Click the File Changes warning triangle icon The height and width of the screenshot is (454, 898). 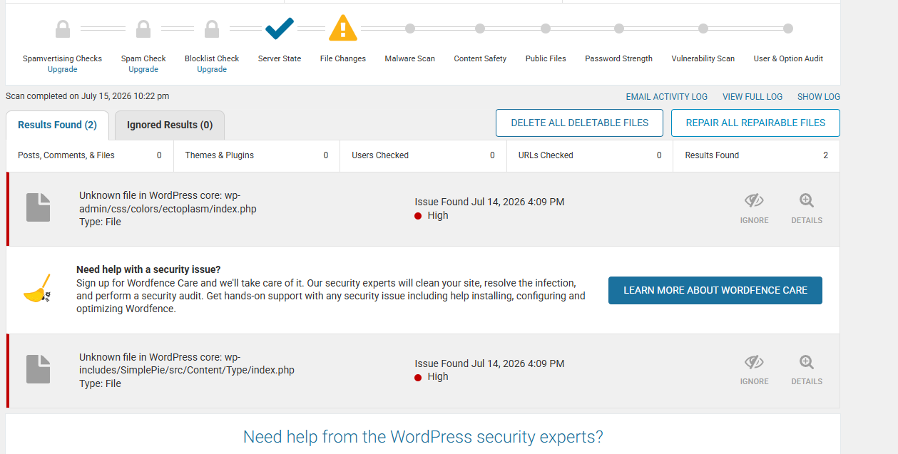pos(343,28)
